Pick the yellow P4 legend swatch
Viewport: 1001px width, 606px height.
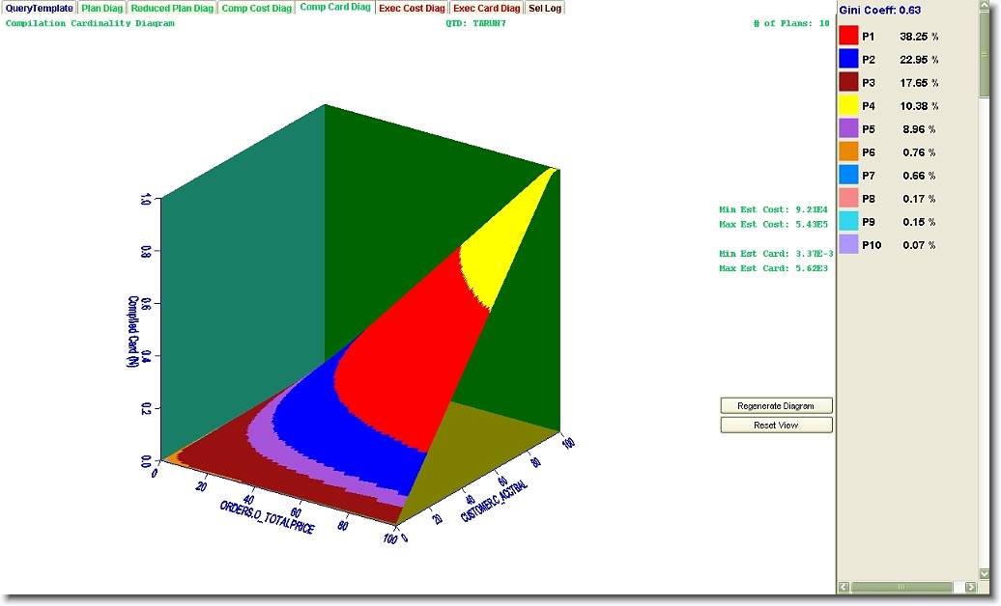[848, 105]
